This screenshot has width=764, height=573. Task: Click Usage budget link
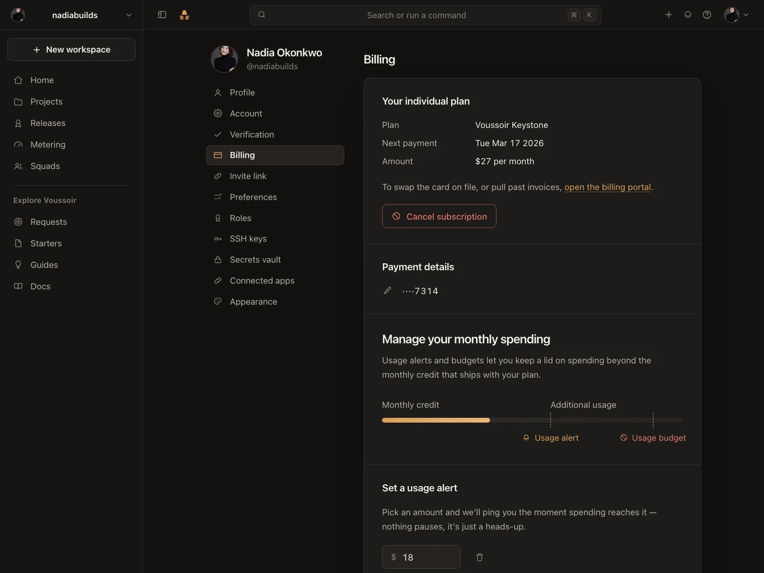[x=653, y=438]
